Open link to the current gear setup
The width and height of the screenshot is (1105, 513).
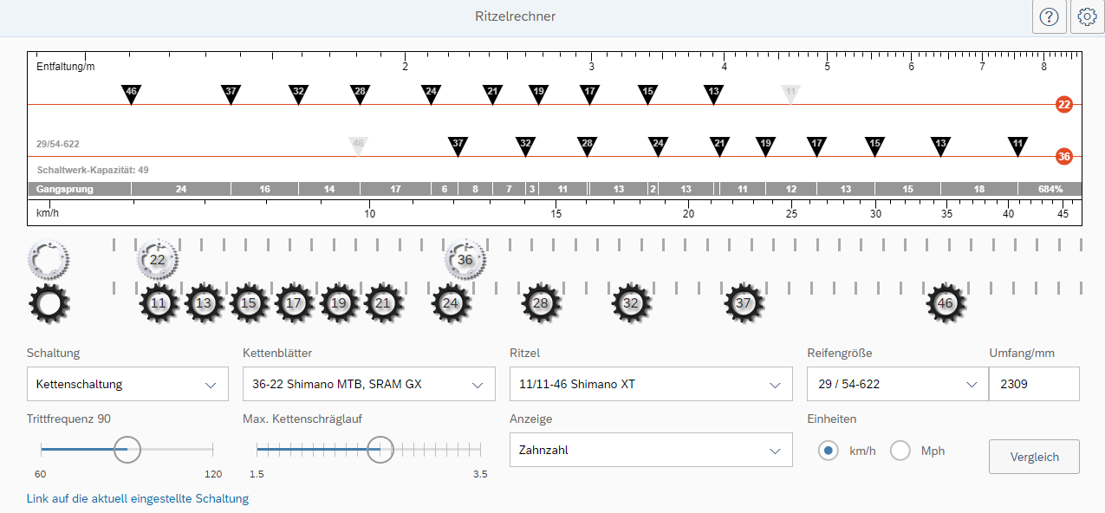138,498
